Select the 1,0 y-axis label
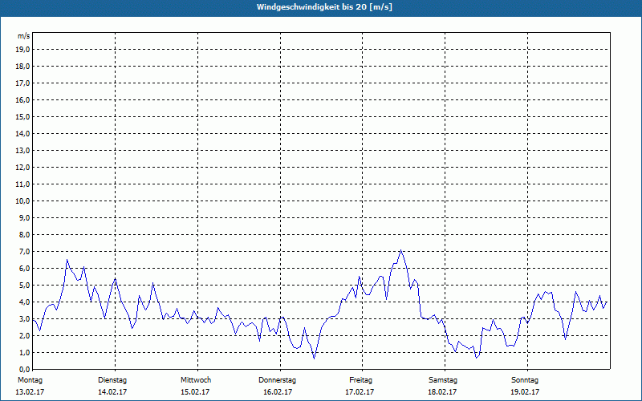 [x=25, y=353]
